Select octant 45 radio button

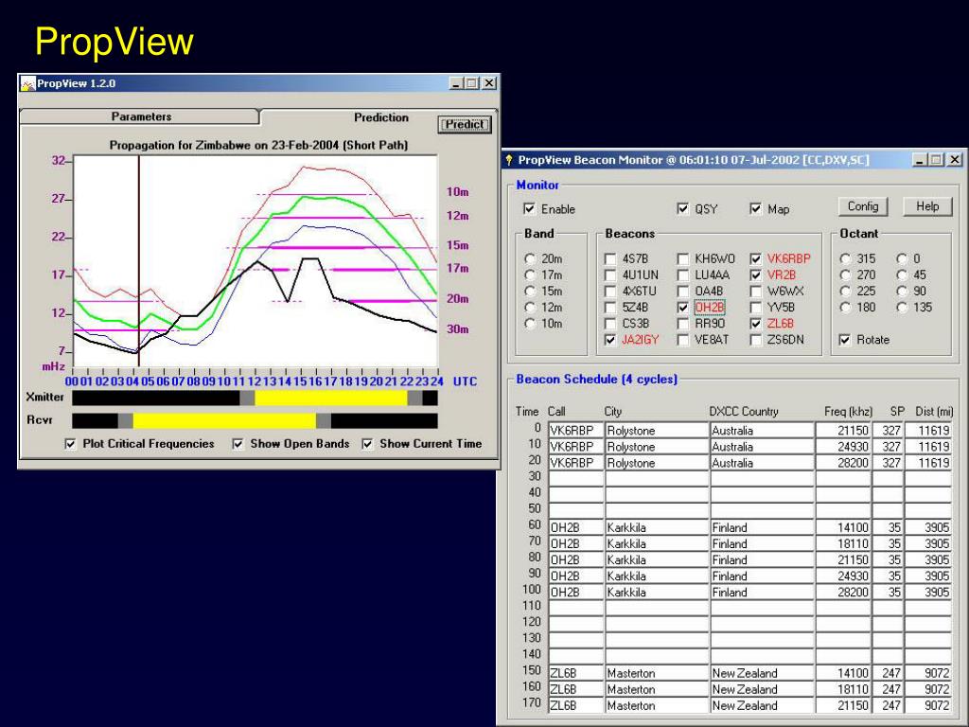(902, 275)
